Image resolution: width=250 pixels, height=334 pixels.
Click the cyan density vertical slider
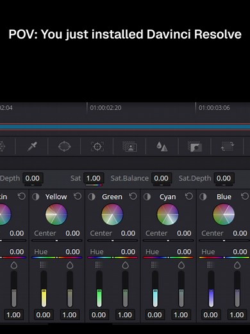point(155,289)
